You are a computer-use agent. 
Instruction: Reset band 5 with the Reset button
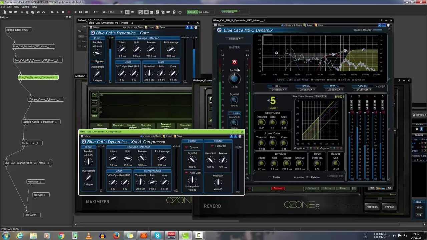[x=273, y=108]
